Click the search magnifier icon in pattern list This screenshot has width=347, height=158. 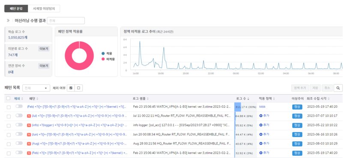coord(338,88)
